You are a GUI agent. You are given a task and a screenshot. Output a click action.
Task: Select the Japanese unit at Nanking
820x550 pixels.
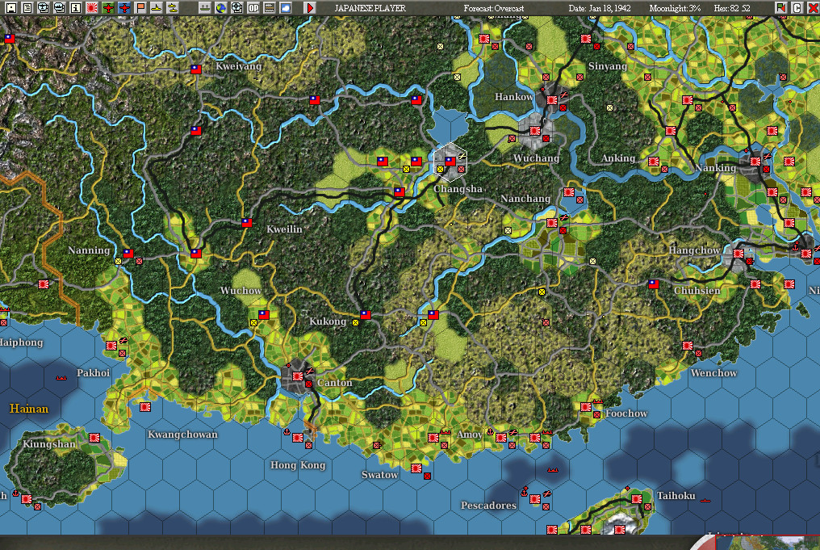755,162
